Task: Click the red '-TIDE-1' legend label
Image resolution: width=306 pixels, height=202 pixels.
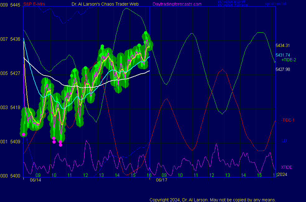Action: [288, 120]
